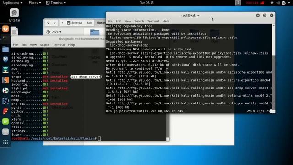293x165 pixels.
Task: Open the Applications menu in top bar
Action: pyautogui.click(x=12, y=3)
